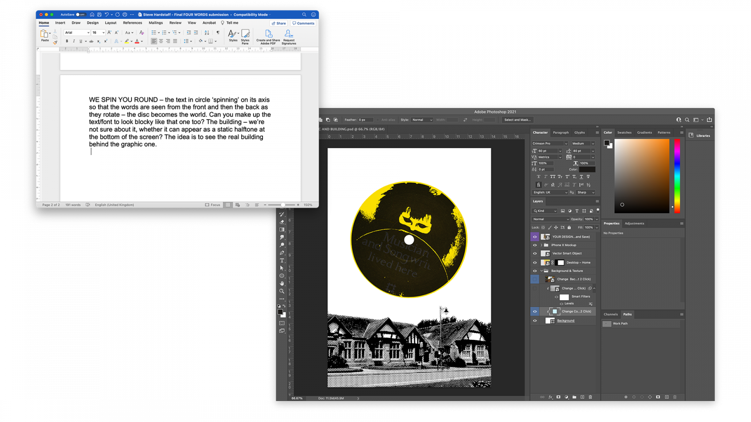Viewport: 751px width, 422px height.
Task: Click the Focus button in Word status bar
Action: pyautogui.click(x=213, y=205)
